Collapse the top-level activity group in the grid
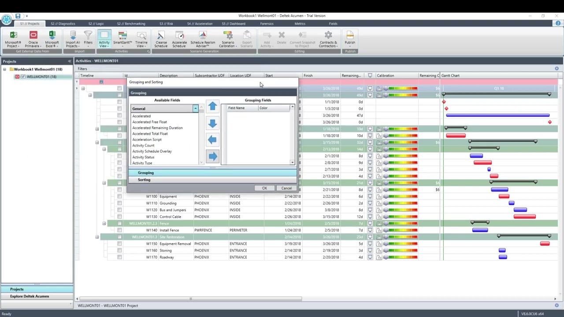 coord(83,88)
